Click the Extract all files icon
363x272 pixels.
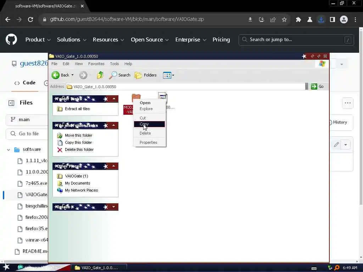pyautogui.click(x=60, y=109)
